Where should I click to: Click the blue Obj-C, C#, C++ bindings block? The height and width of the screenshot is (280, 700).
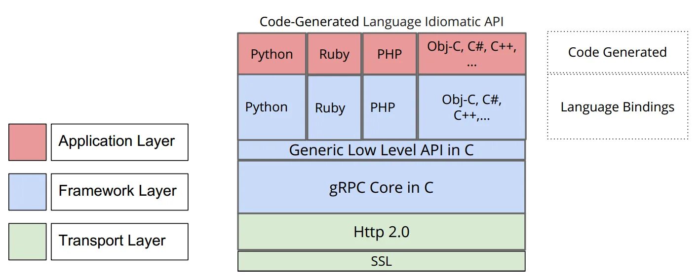[471, 107]
